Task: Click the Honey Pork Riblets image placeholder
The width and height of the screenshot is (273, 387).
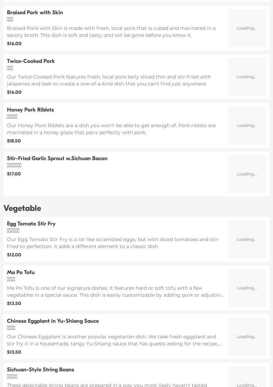Action: pyautogui.click(x=247, y=125)
